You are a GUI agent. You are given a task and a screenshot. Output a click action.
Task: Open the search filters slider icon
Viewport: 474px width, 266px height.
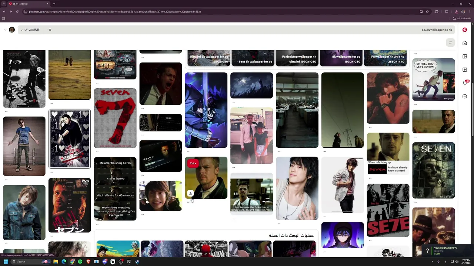pos(450,42)
